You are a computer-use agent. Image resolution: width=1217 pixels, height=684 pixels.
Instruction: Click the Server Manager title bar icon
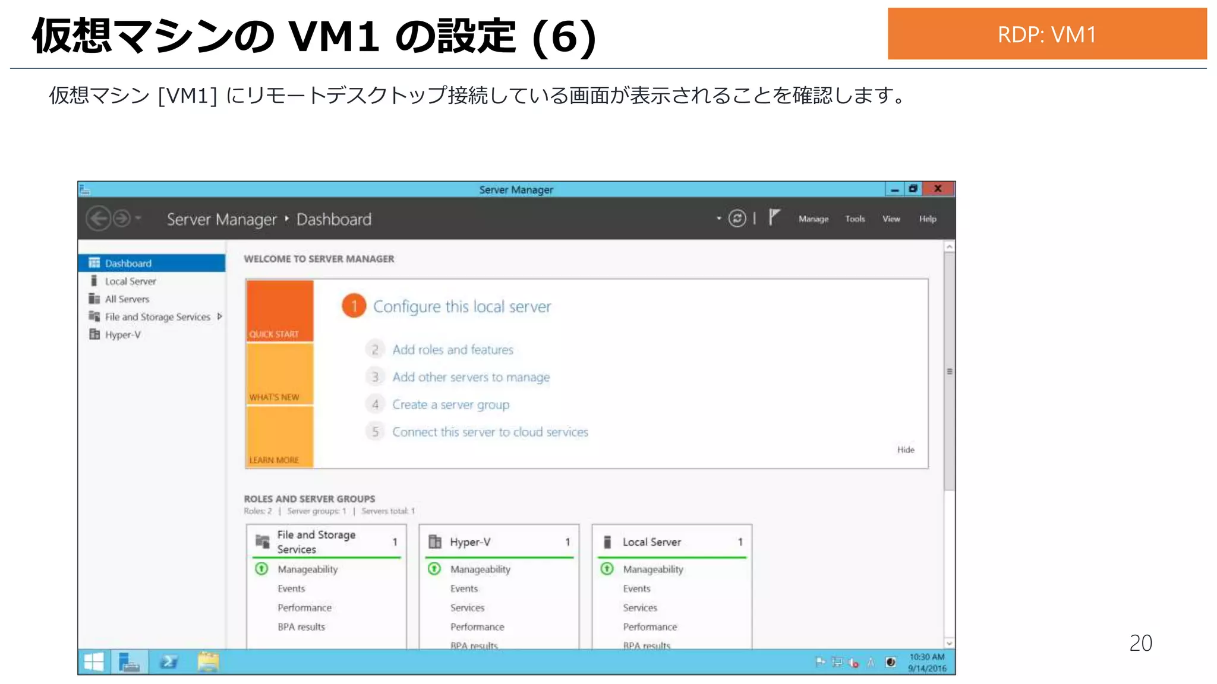pyautogui.click(x=85, y=189)
